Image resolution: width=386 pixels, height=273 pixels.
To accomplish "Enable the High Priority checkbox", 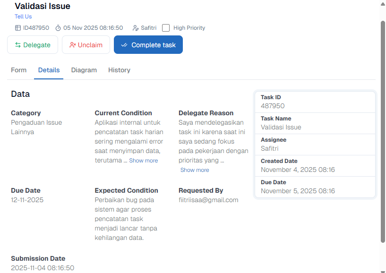I will (x=166, y=28).
